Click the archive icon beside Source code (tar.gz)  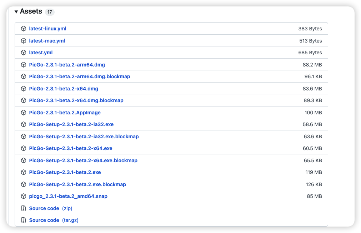pos(24,220)
